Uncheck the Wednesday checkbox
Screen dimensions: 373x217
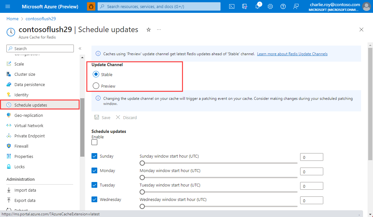tap(94, 199)
